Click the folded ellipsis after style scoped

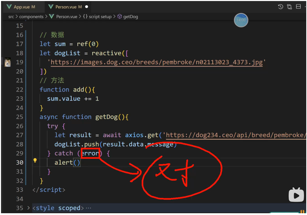88,208
